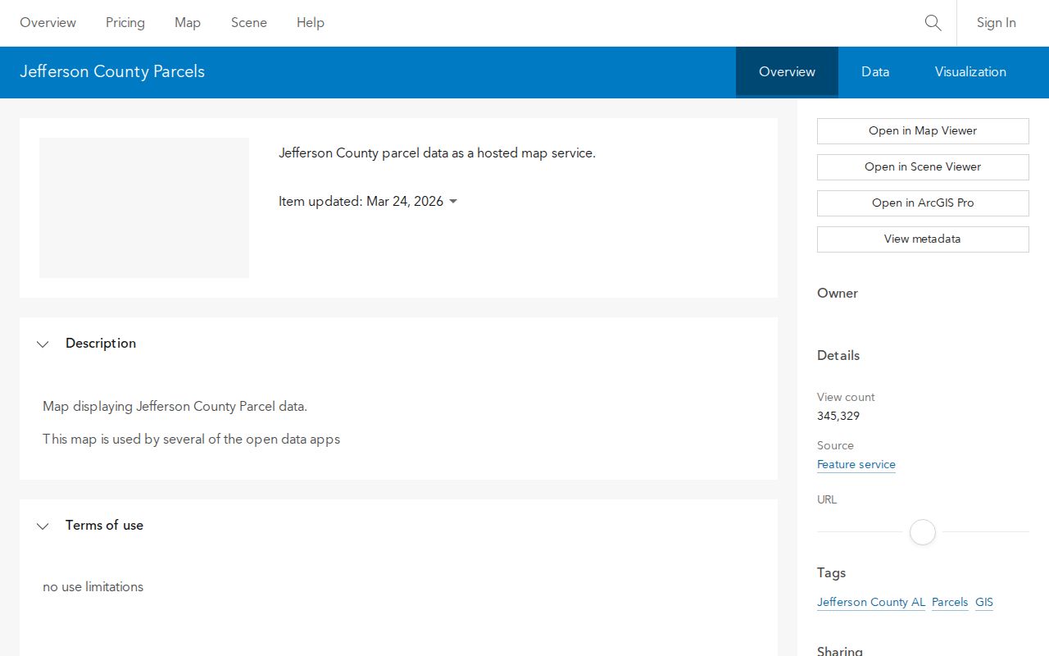
Task: Switch to the Data tab
Action: click(875, 72)
